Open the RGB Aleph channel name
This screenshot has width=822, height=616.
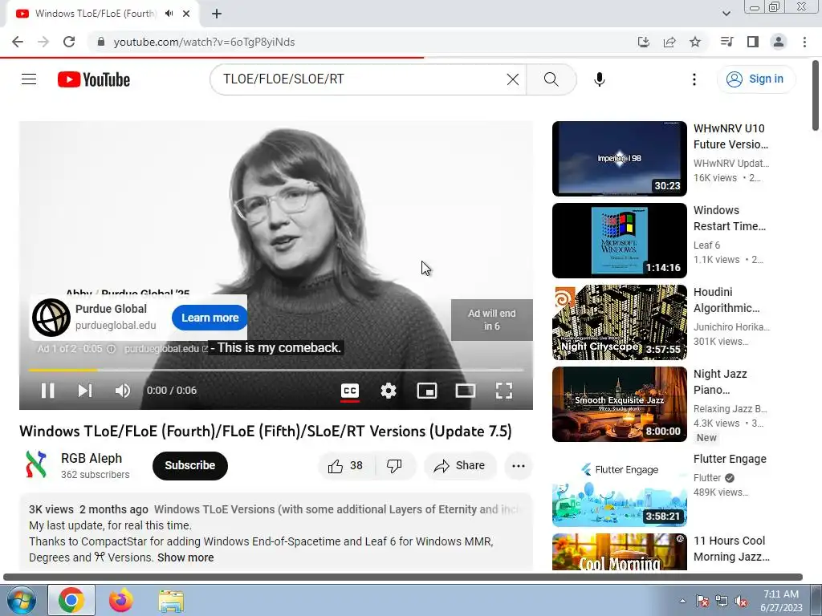92,458
